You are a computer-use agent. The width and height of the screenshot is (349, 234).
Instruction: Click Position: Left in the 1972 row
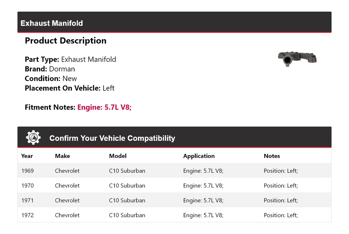(281, 215)
